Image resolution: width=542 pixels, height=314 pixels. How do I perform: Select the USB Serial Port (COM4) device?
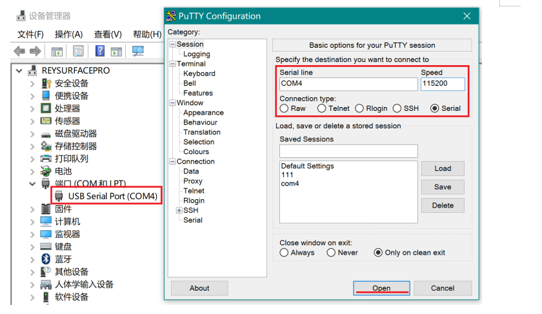(x=112, y=196)
